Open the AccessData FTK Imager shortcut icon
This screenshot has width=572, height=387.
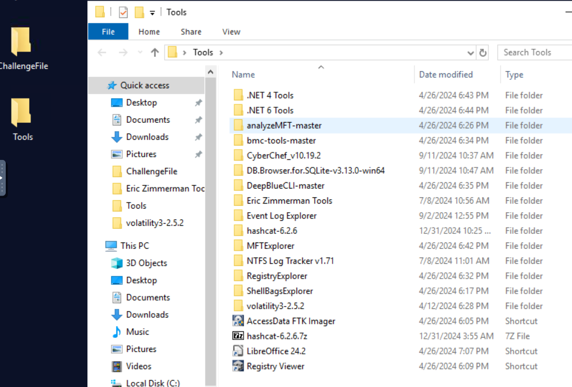[x=238, y=321]
